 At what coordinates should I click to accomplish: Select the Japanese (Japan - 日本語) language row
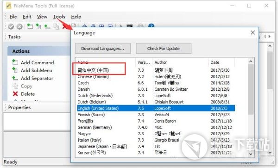(x=156, y=146)
